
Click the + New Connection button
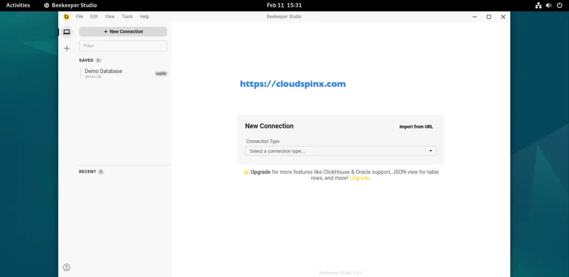coord(123,32)
